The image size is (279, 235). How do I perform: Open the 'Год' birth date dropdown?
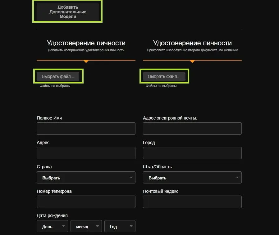tap(120, 226)
